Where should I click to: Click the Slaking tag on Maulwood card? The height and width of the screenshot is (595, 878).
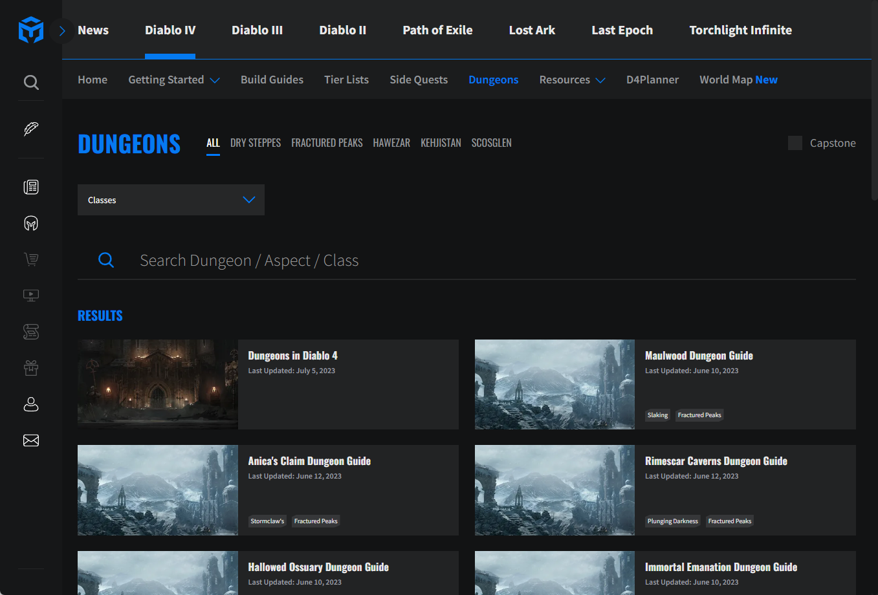[657, 415]
